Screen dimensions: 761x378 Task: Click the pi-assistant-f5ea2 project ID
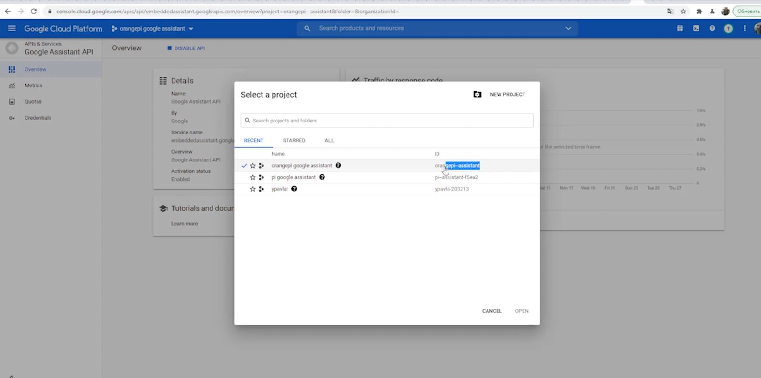click(x=456, y=177)
